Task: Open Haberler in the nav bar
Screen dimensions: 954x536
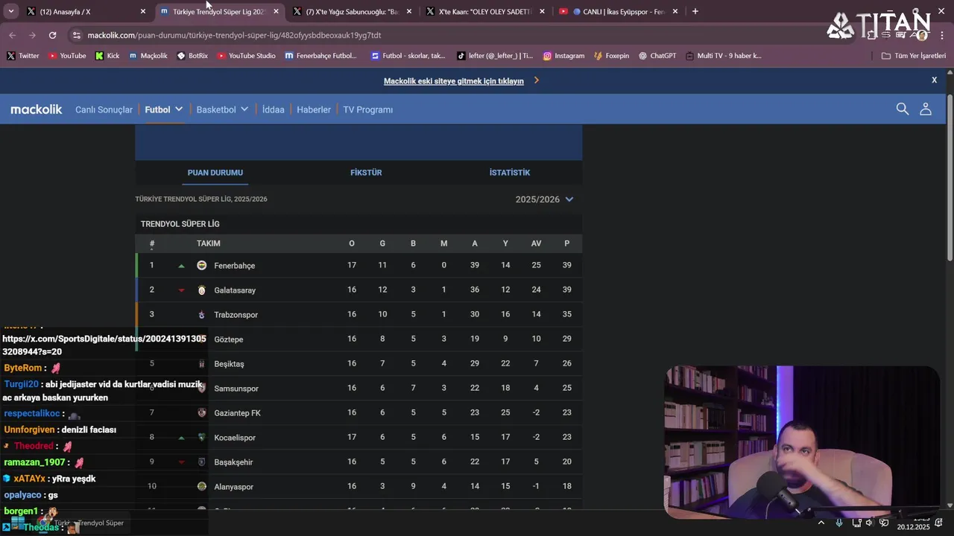Action: (x=314, y=109)
